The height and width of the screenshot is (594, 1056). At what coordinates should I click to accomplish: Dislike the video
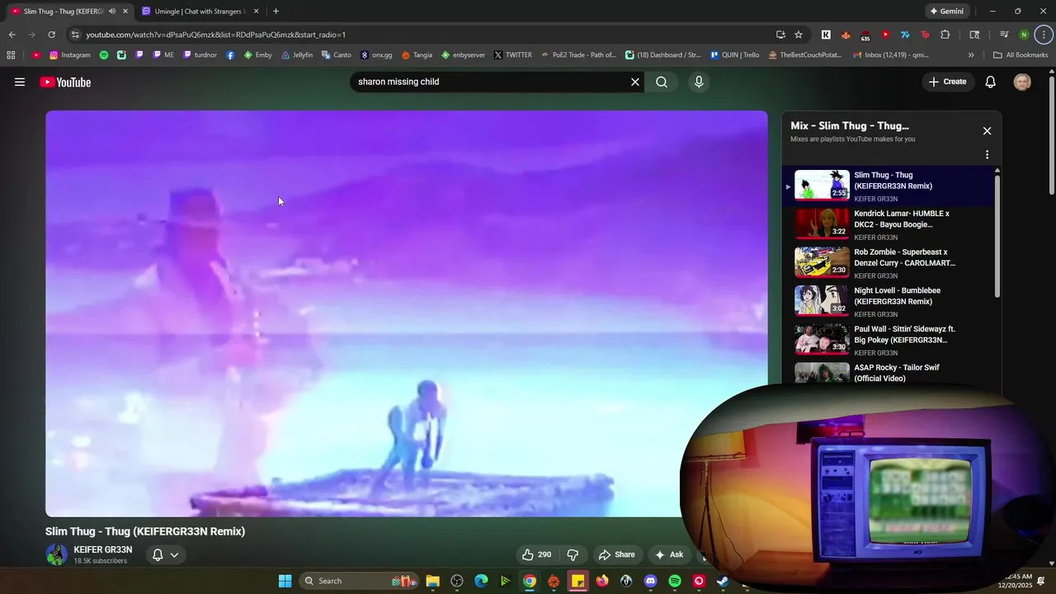(x=573, y=554)
